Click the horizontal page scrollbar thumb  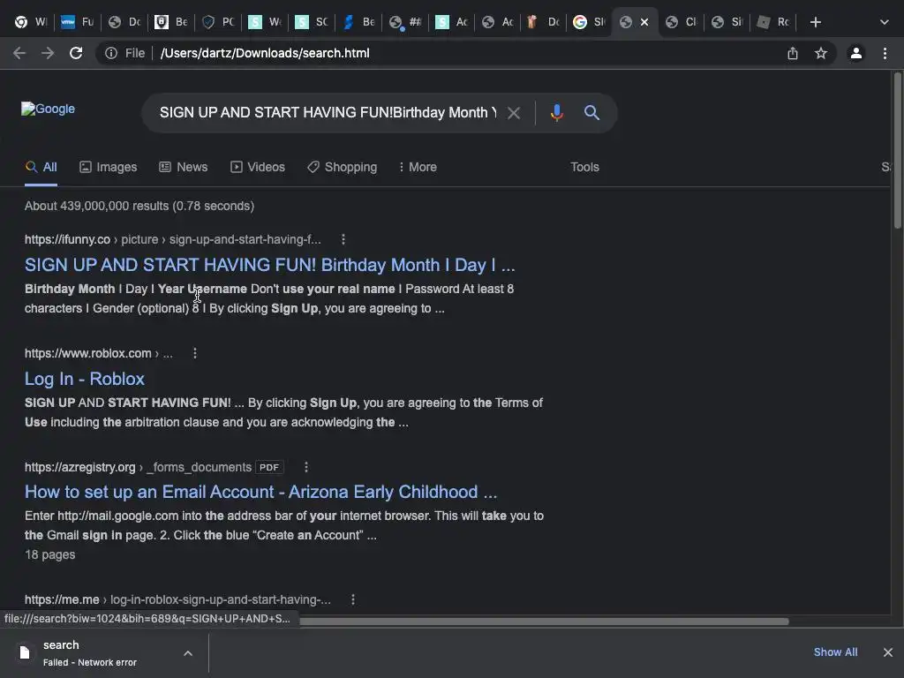544,621
